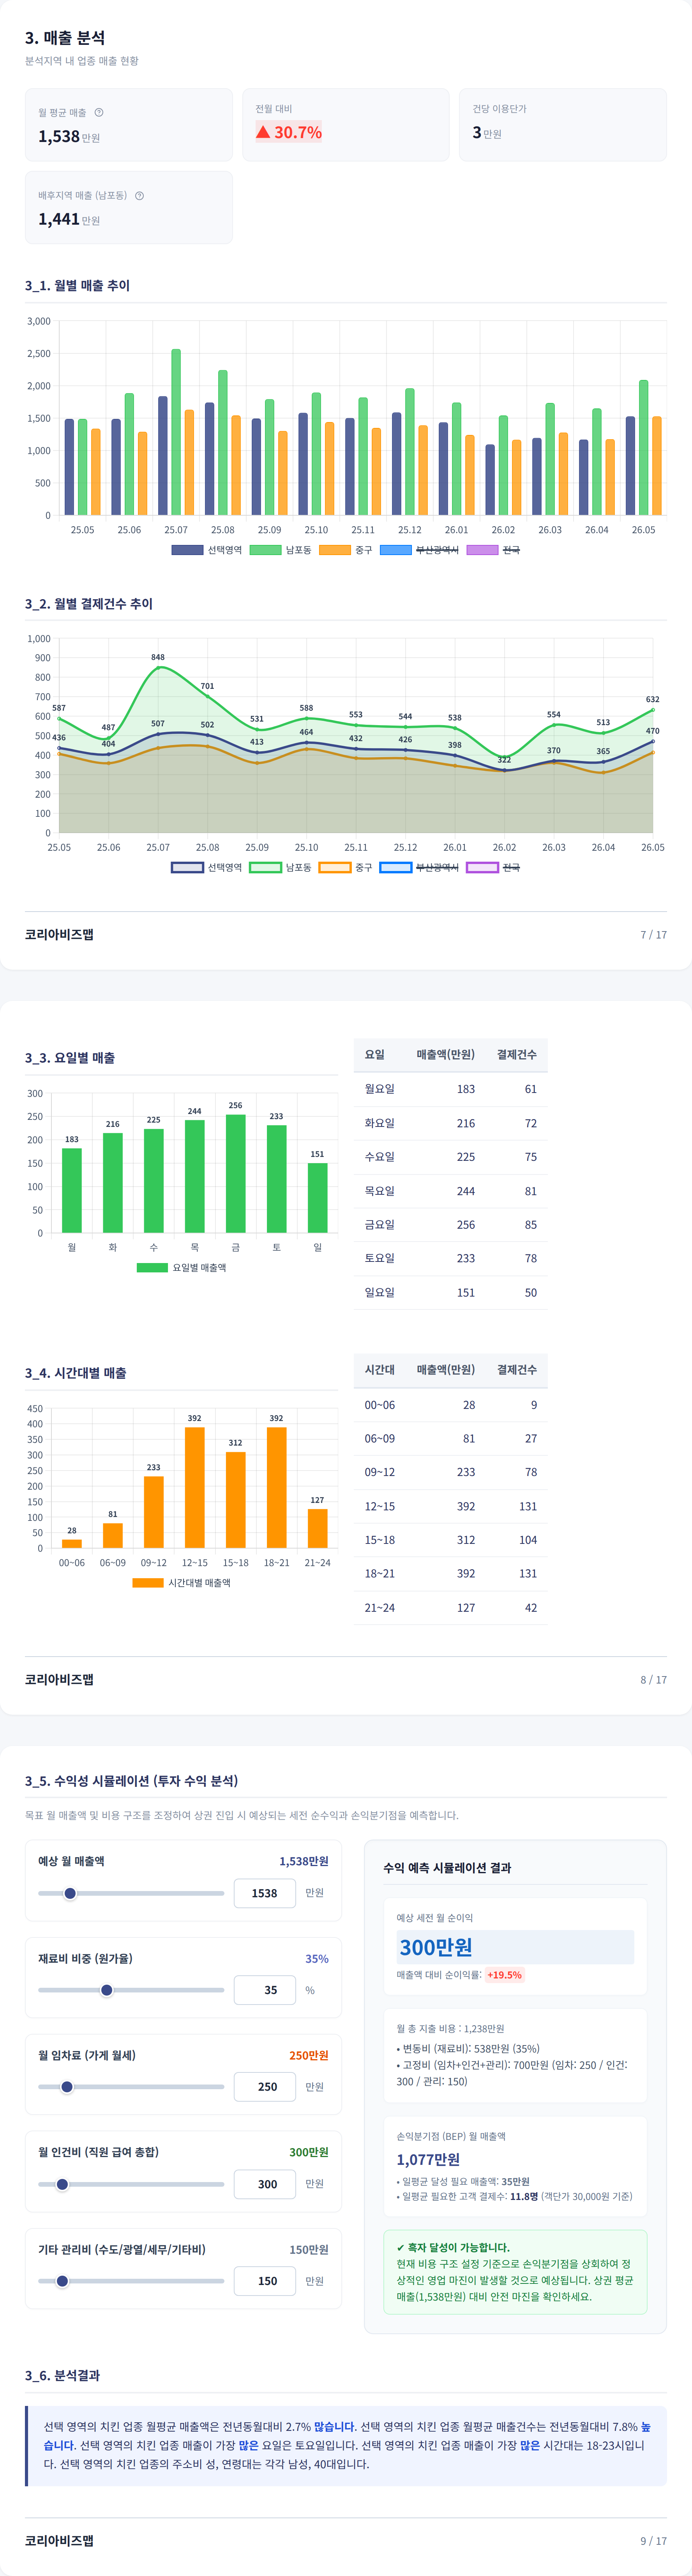This screenshot has width=692, height=2576.
Task: Click the 300만원 예상 세전 월 순이익 value
Action: [436, 1947]
